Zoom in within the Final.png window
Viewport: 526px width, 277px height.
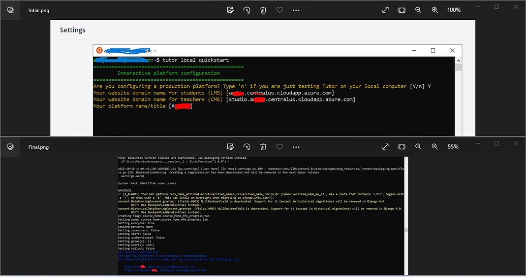[x=435, y=147]
